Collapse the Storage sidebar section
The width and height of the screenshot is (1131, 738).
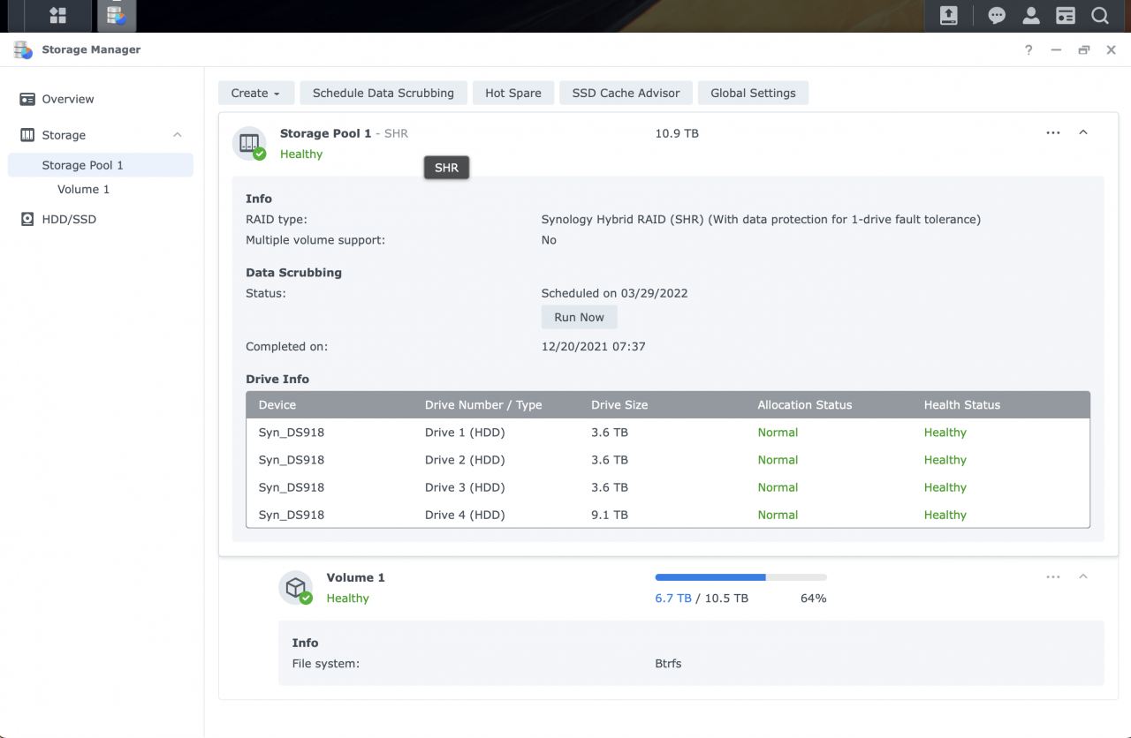(x=177, y=134)
